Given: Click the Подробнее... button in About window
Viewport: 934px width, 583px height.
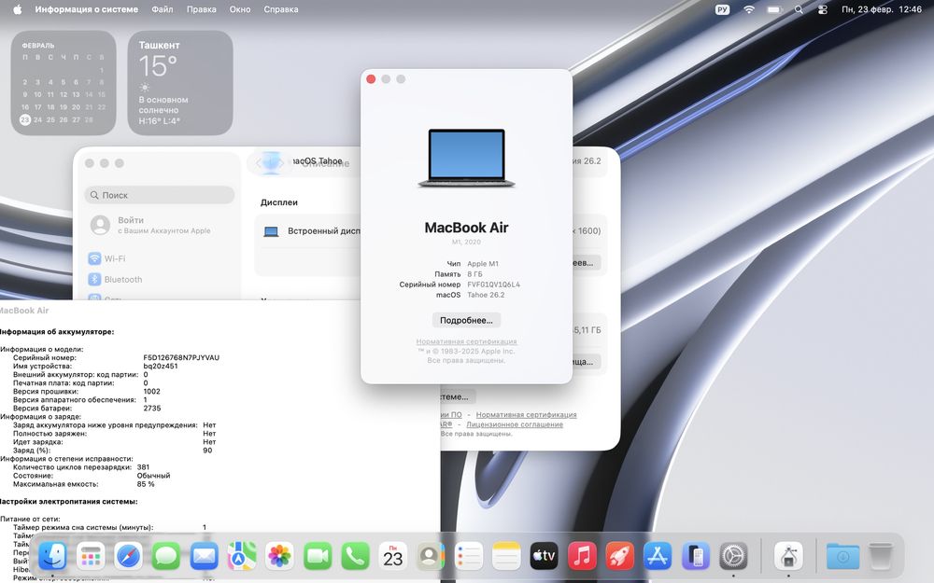Looking at the screenshot, I should [466, 320].
